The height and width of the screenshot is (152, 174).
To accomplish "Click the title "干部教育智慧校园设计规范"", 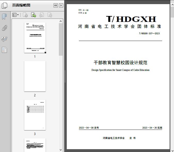I will pyautogui.click(x=120, y=63).
